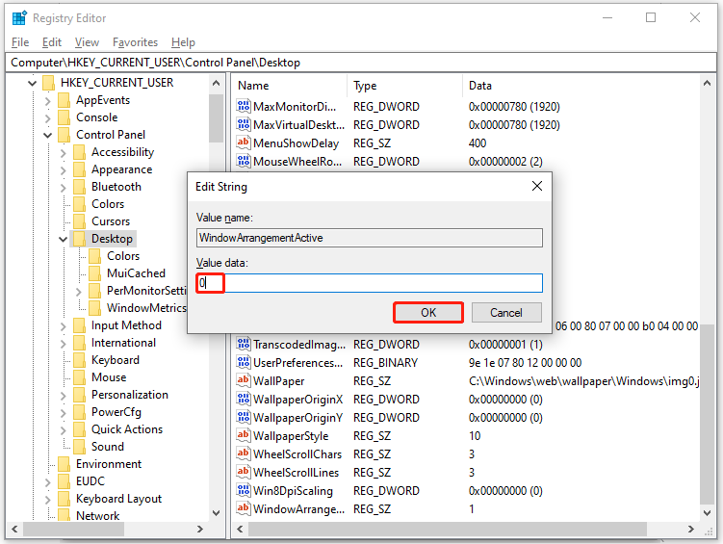The image size is (723, 544).
Task: Cancel the Edit String dialog
Action: click(506, 313)
